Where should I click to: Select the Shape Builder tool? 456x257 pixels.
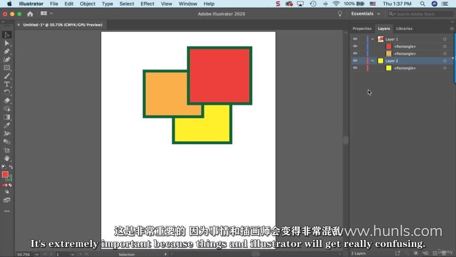pos(7,109)
